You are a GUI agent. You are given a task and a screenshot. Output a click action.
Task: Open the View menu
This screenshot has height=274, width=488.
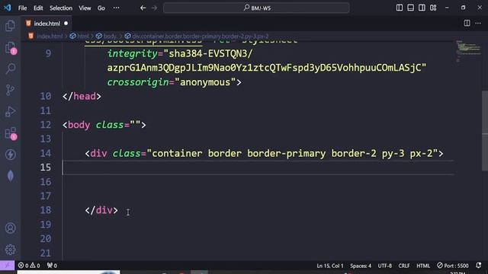(85, 8)
